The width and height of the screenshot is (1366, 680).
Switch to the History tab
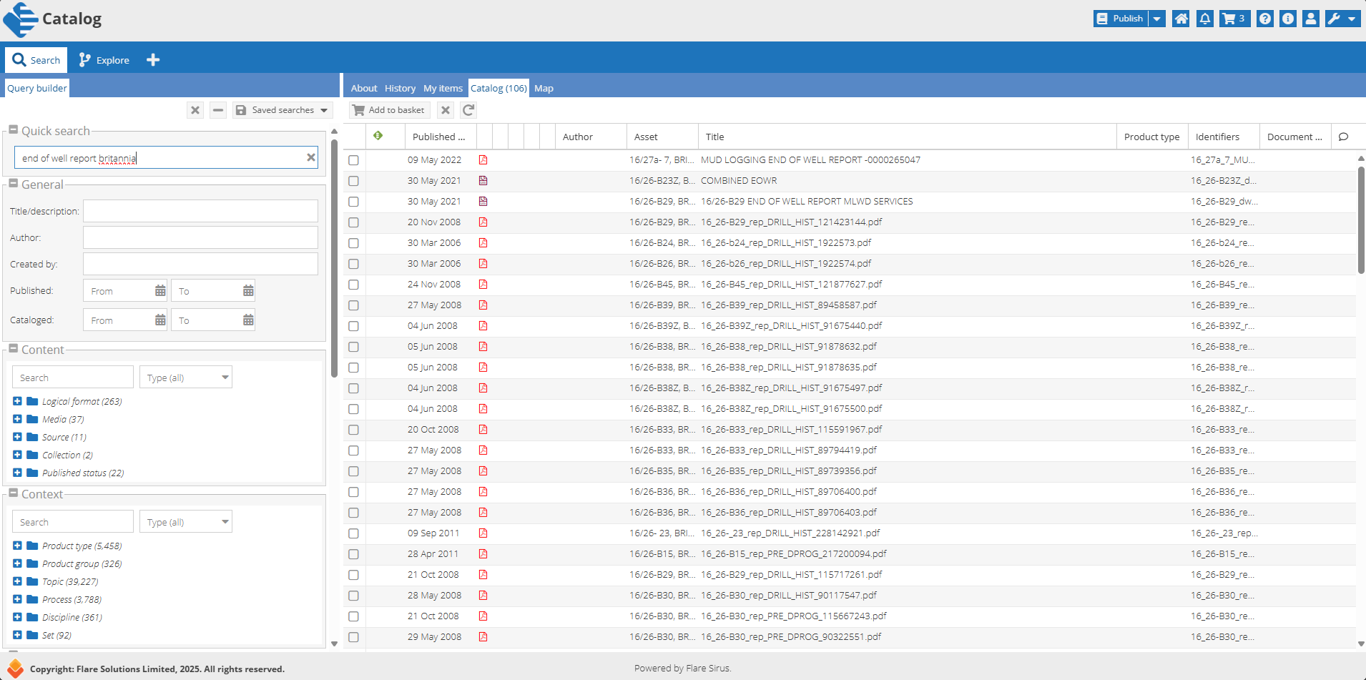click(400, 89)
